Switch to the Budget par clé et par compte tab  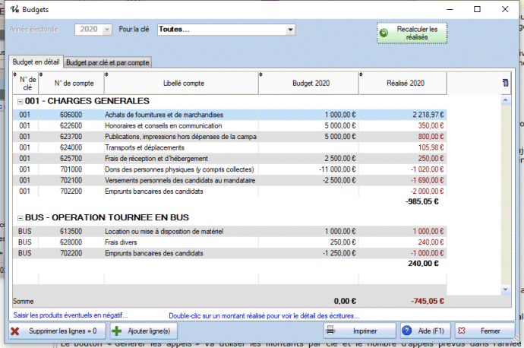(x=108, y=62)
